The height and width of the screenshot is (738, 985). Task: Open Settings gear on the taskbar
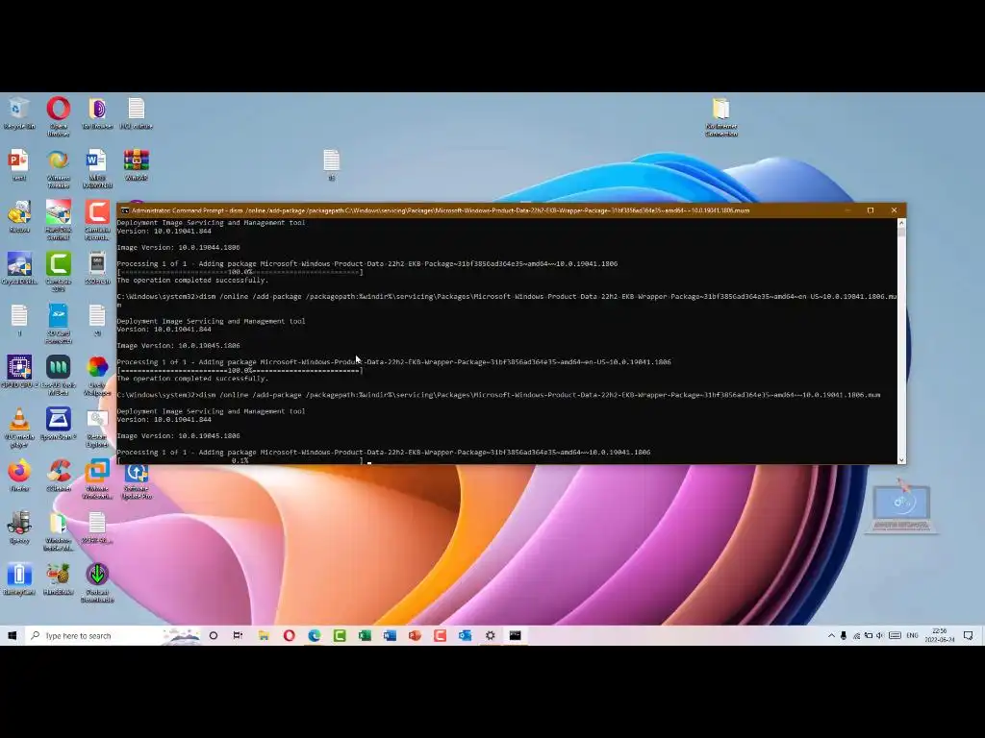click(x=490, y=635)
